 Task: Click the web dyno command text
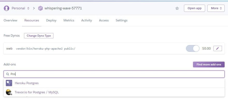(46, 48)
